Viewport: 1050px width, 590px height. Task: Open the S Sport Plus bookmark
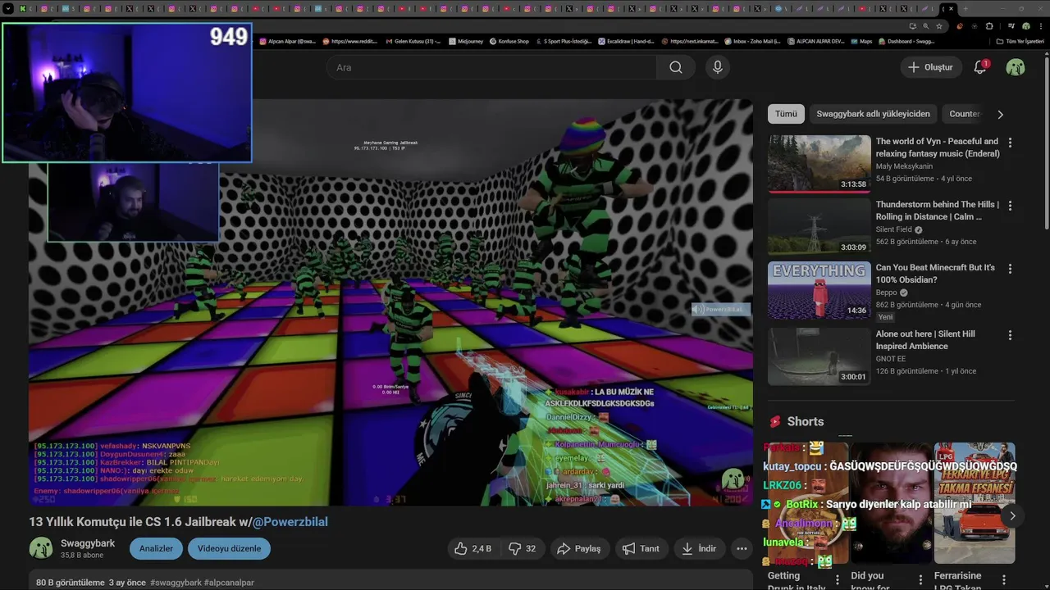pos(564,41)
